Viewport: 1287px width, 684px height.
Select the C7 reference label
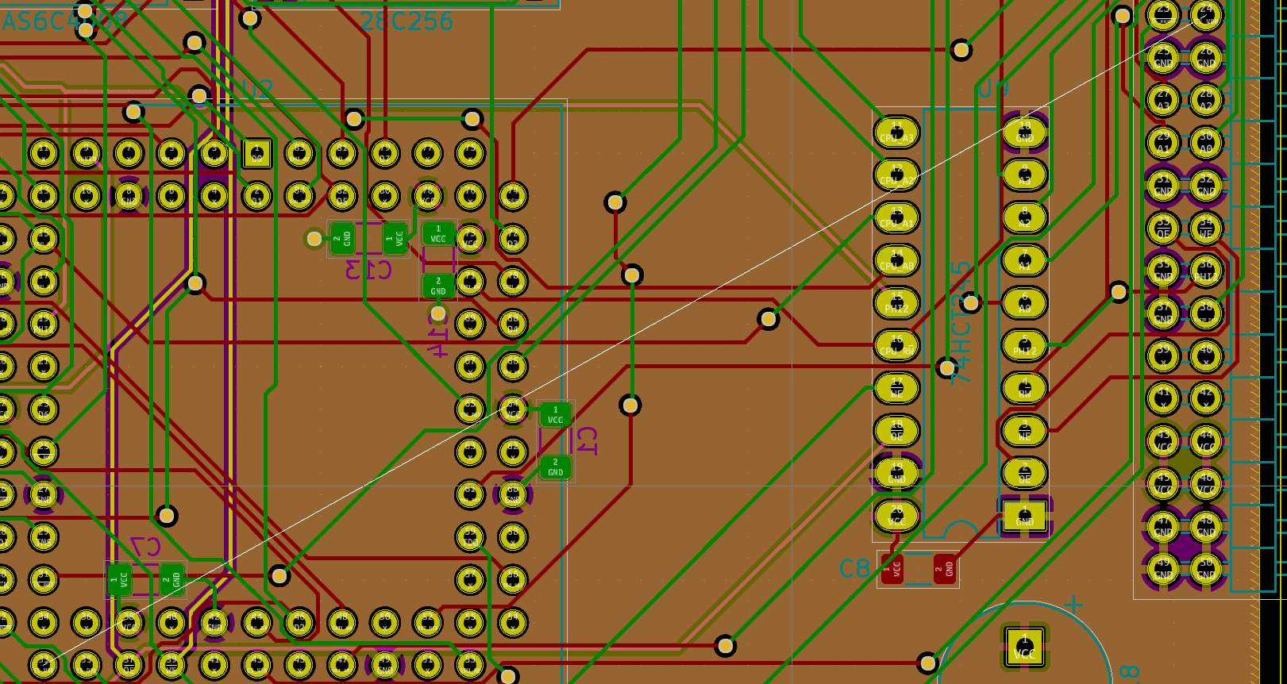coord(146,547)
